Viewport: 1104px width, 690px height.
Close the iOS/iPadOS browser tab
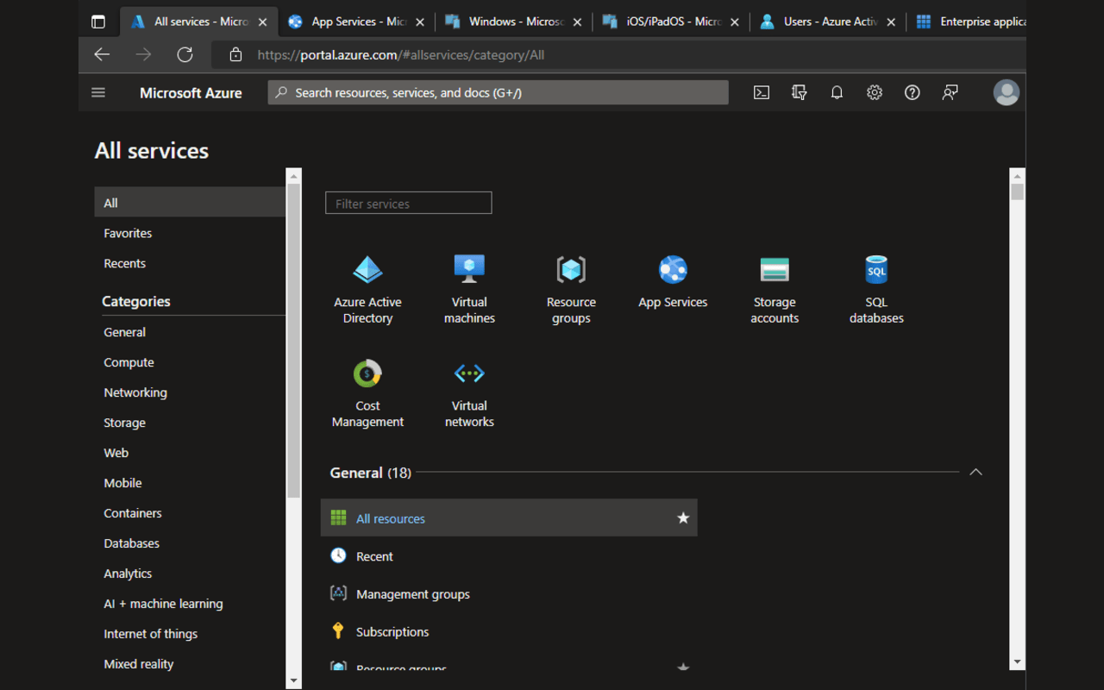click(735, 22)
